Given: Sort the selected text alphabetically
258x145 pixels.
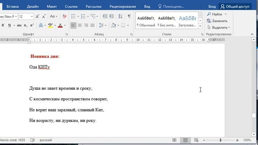Looking at the screenshot, I should coord(121,16).
